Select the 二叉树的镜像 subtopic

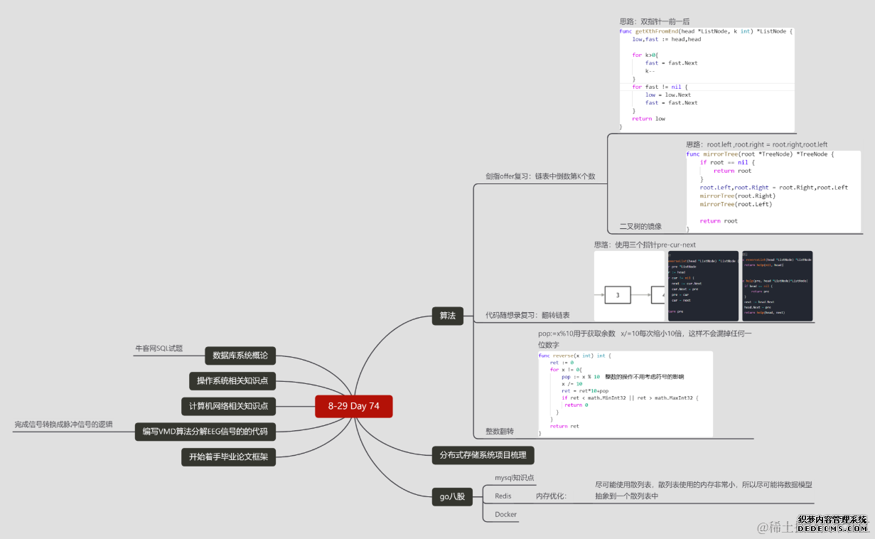[x=640, y=226]
